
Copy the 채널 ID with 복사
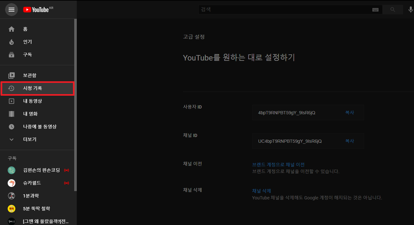tap(349, 141)
